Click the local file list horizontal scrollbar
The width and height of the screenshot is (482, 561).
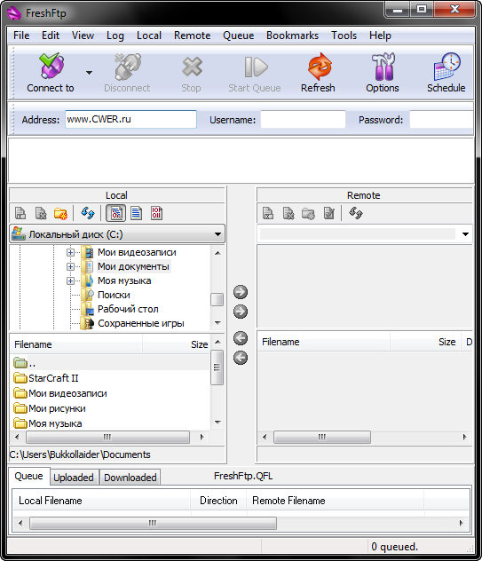(x=109, y=437)
